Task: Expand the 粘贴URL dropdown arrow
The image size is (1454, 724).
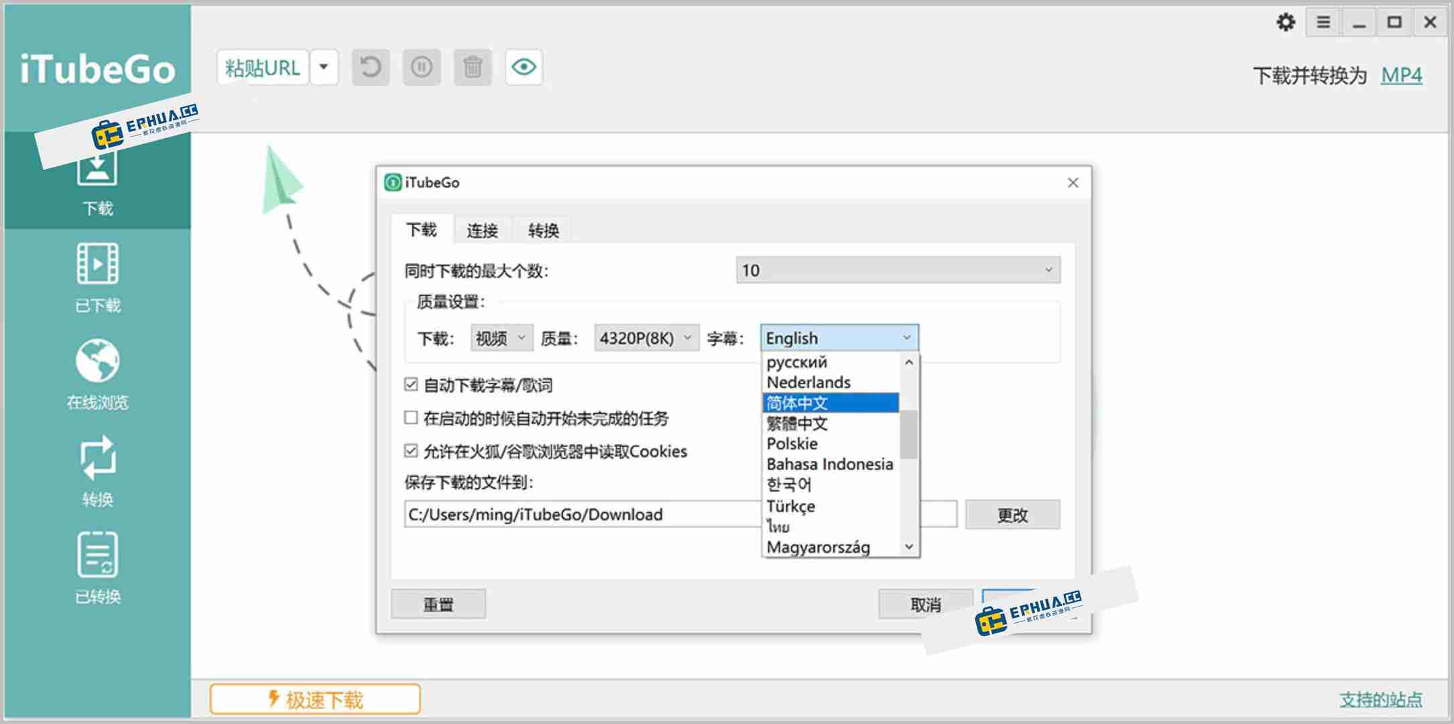Action: click(324, 67)
